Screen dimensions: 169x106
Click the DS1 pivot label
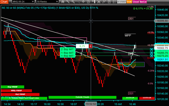coord(131,93)
